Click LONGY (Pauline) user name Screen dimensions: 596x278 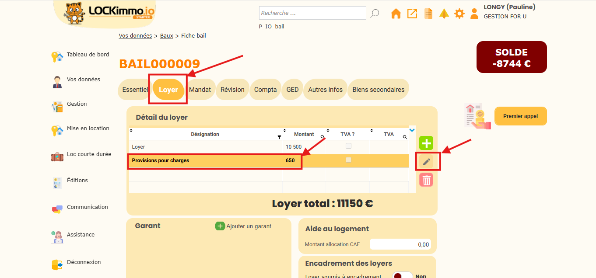tap(509, 7)
